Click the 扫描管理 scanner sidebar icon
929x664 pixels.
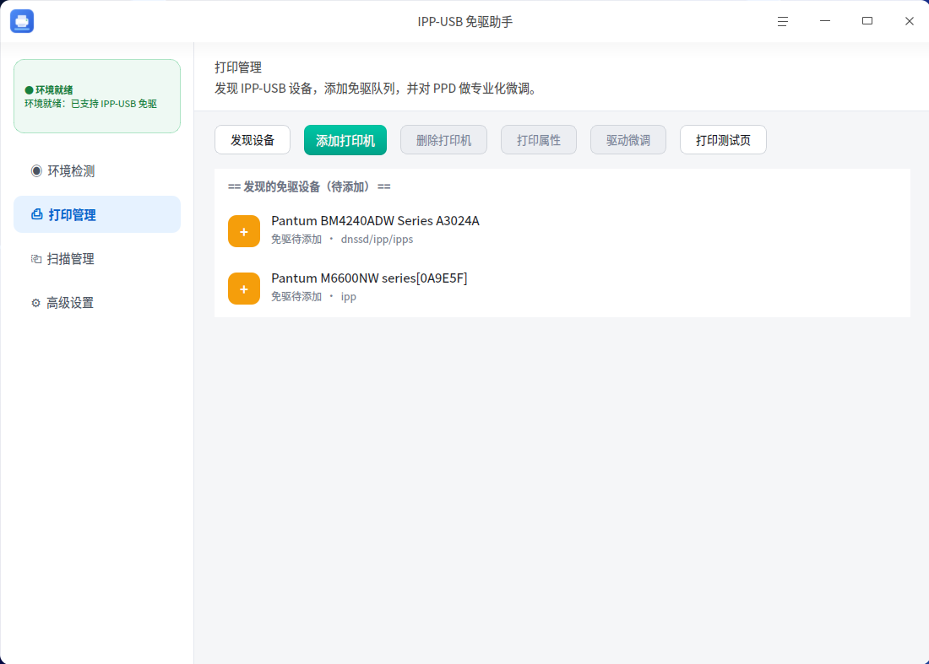pos(36,259)
